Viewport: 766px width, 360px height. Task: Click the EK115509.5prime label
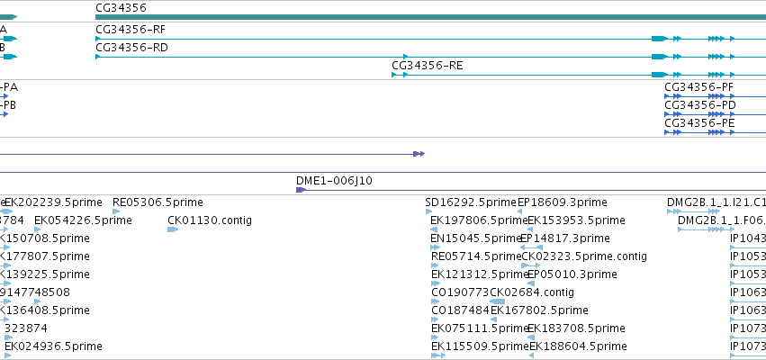pyautogui.click(x=481, y=347)
